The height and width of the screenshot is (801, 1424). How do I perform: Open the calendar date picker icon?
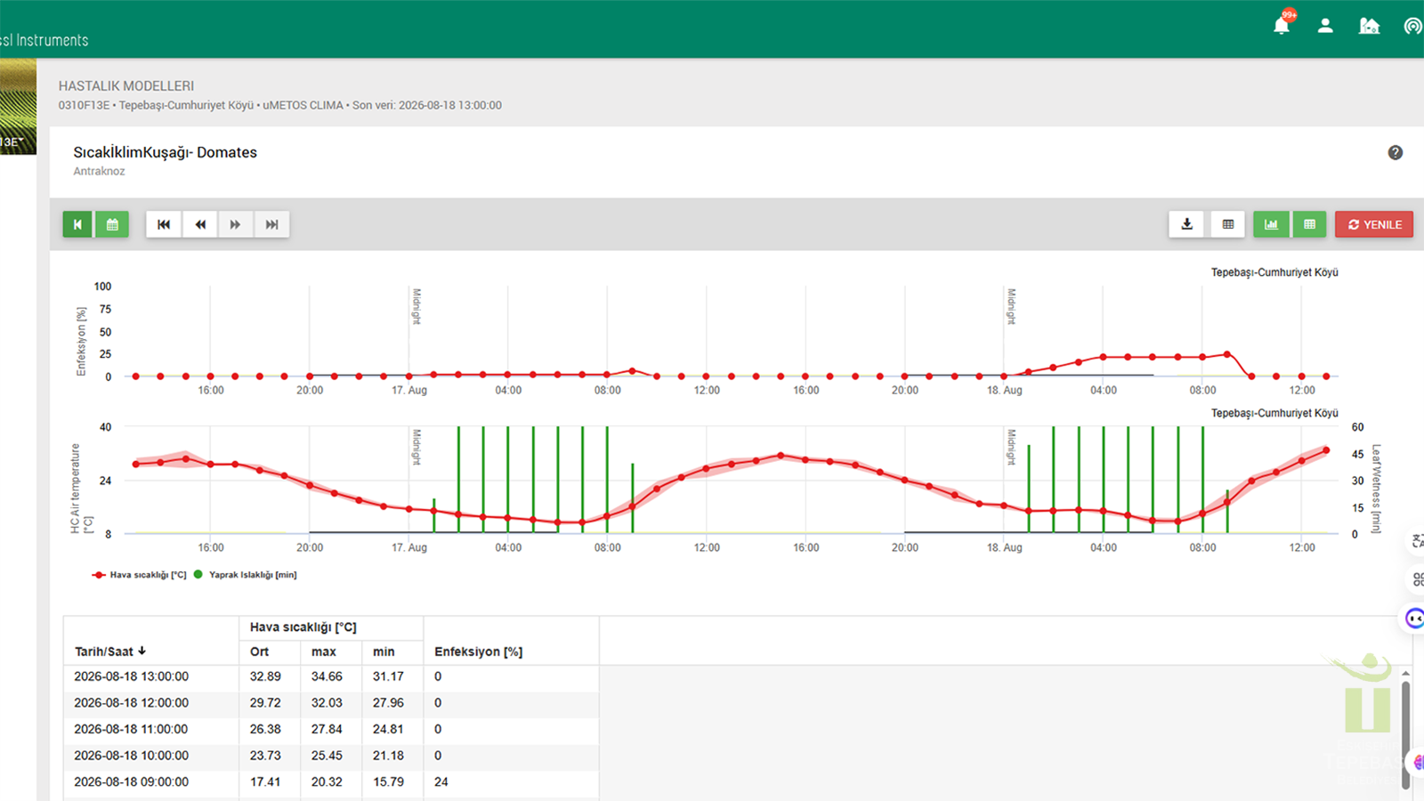(112, 224)
